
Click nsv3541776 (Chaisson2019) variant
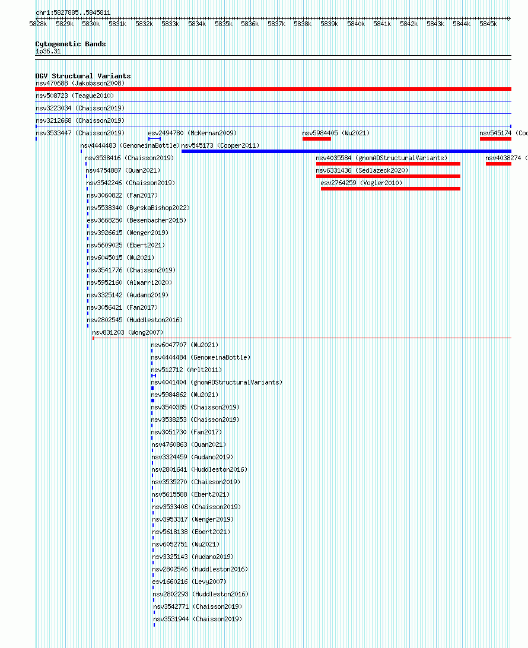coord(131,270)
